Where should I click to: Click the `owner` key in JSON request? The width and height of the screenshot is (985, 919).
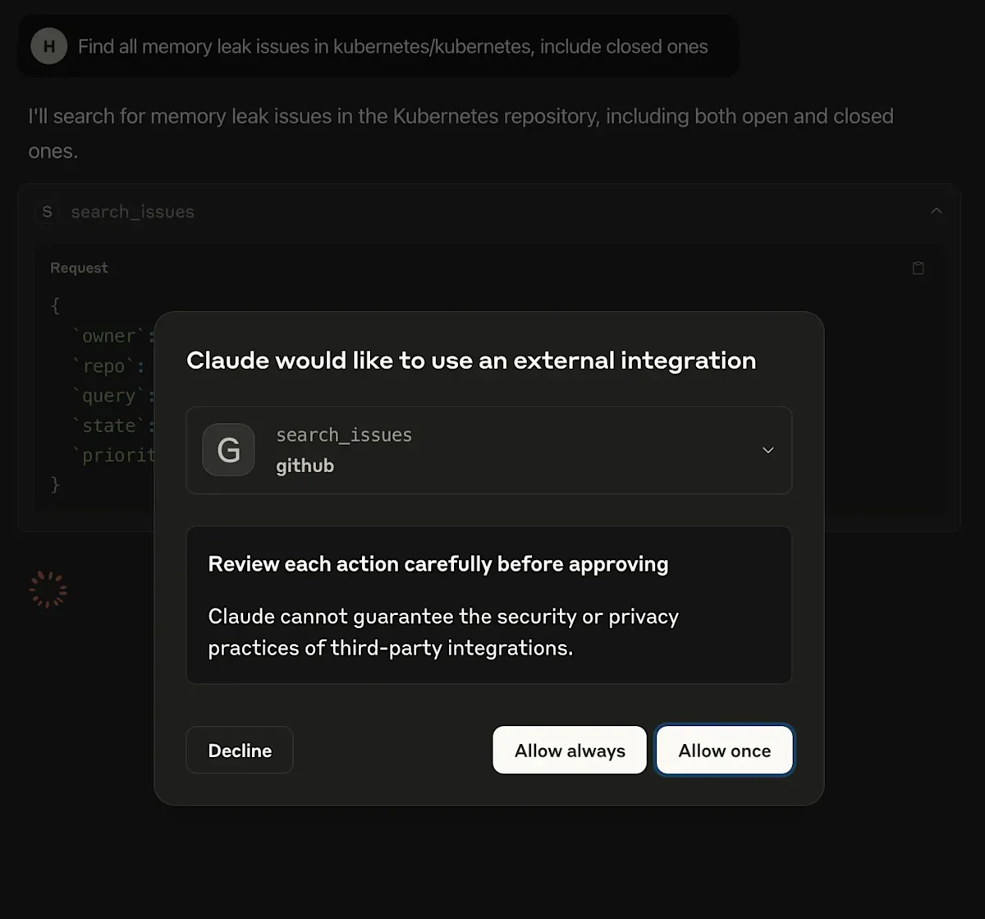tap(113, 336)
